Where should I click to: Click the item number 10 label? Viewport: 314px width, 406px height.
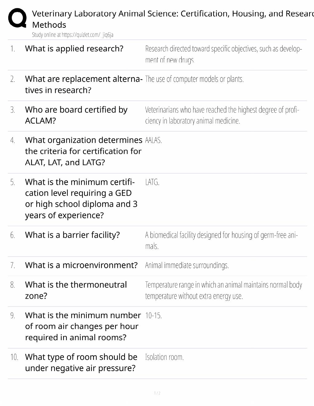[14, 357]
